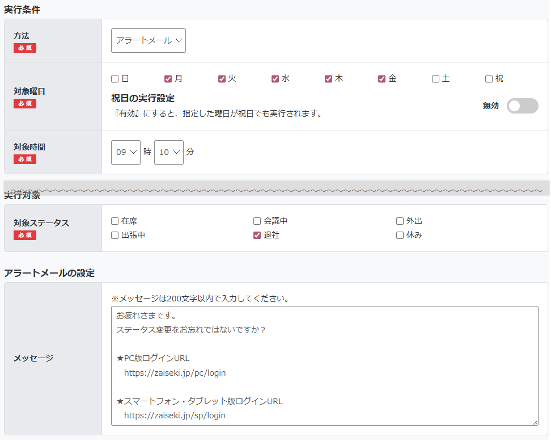Open the minute dropdown showing 10
This screenshot has width=551, height=441.
(x=169, y=152)
